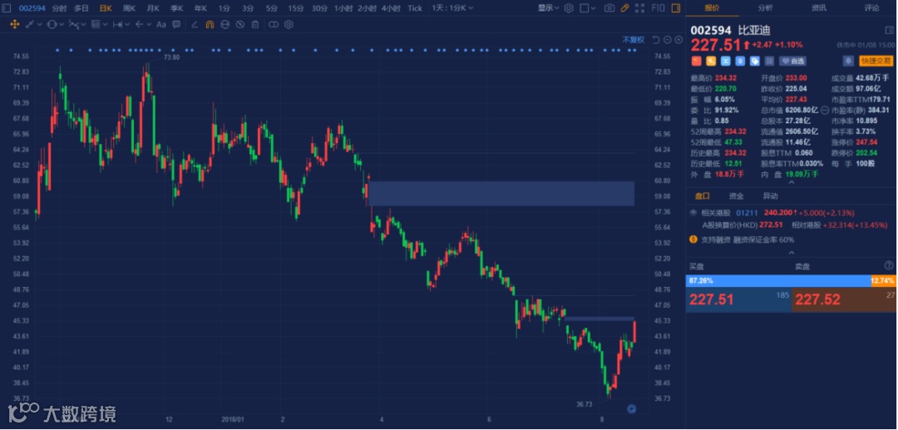
Task: Toggle the right side panel icon
Action: click(676, 8)
